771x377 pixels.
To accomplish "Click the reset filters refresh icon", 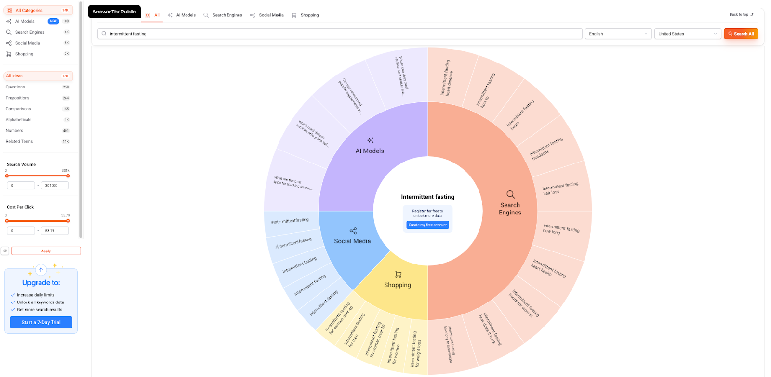I will pos(5,251).
